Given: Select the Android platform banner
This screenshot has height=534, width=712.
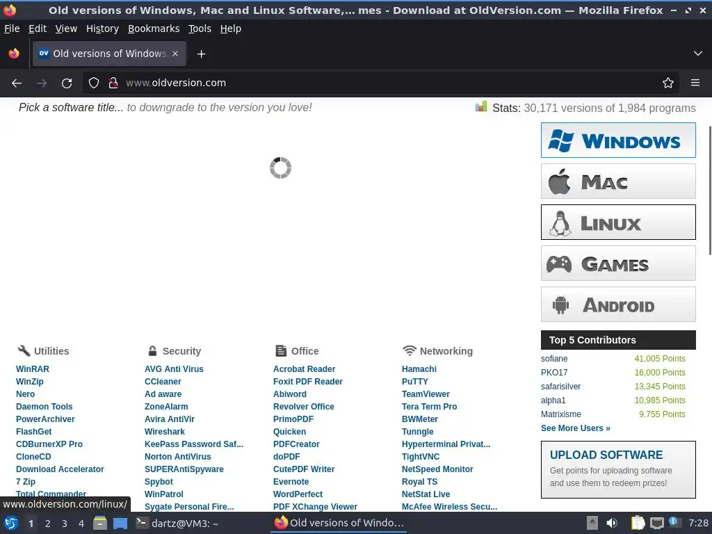Looking at the screenshot, I should [618, 305].
